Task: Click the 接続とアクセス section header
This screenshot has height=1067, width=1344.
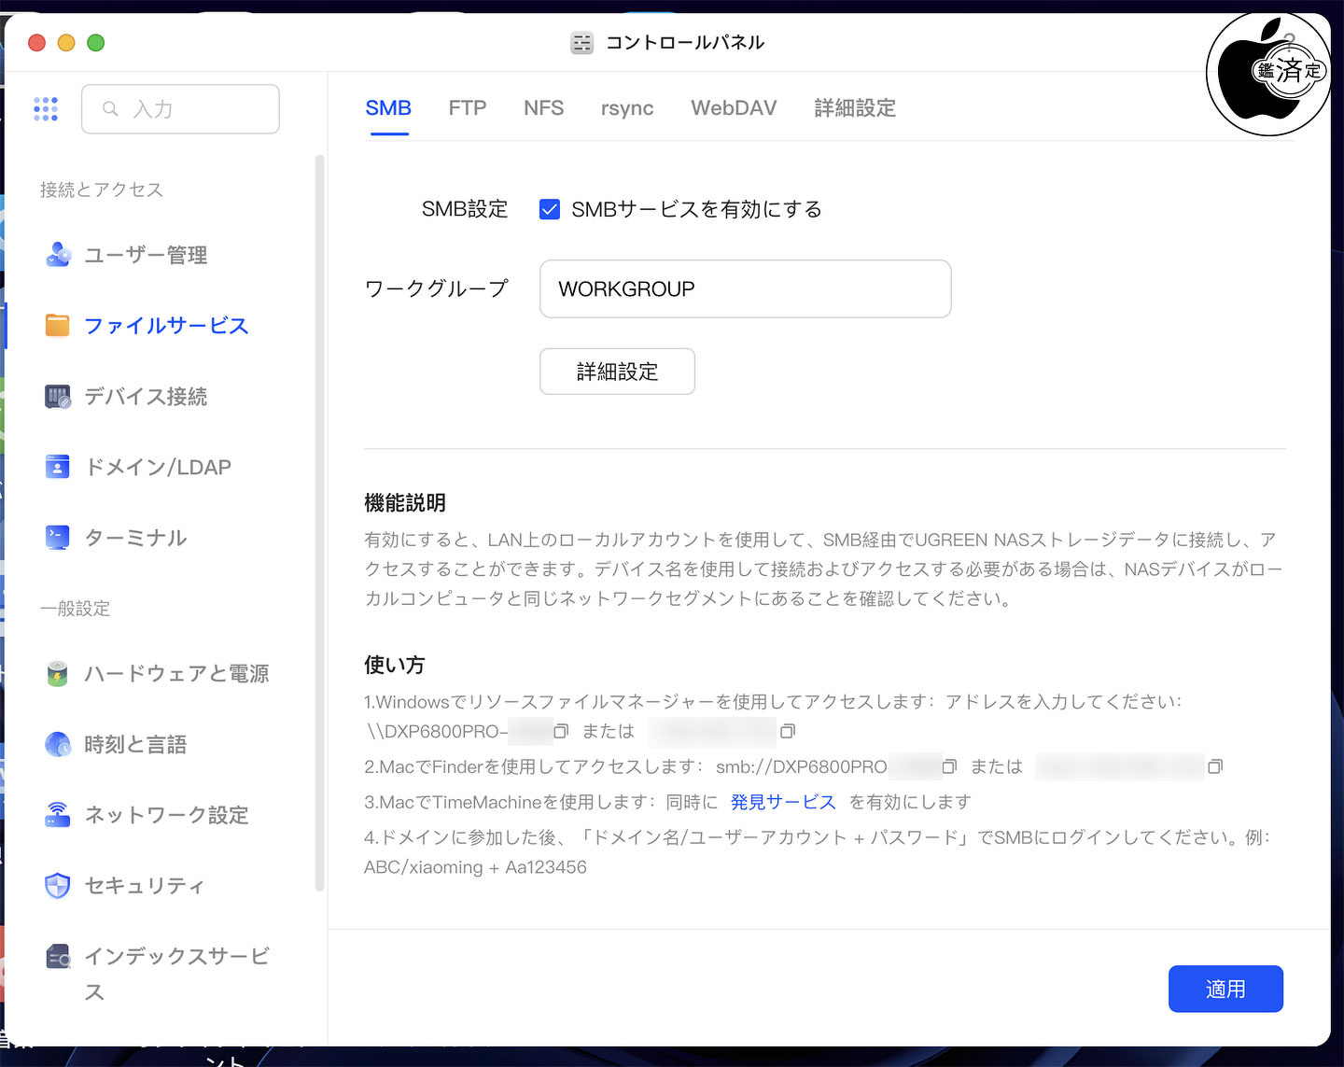Action: (x=102, y=190)
